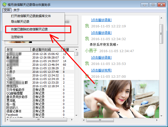
Task: Click friend list scroll left arrow
Action: pyautogui.click(x=7, y=120)
